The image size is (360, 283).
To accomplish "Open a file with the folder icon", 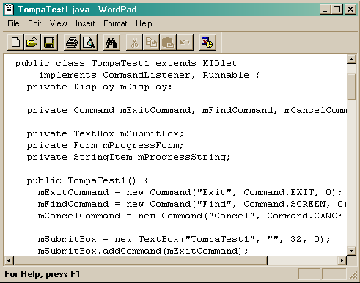I will click(x=32, y=43).
